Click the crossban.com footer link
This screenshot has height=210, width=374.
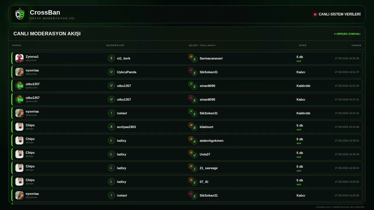click(x=323, y=207)
